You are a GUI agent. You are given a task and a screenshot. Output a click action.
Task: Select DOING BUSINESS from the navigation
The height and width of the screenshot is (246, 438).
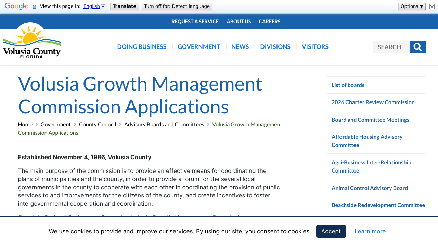click(142, 47)
